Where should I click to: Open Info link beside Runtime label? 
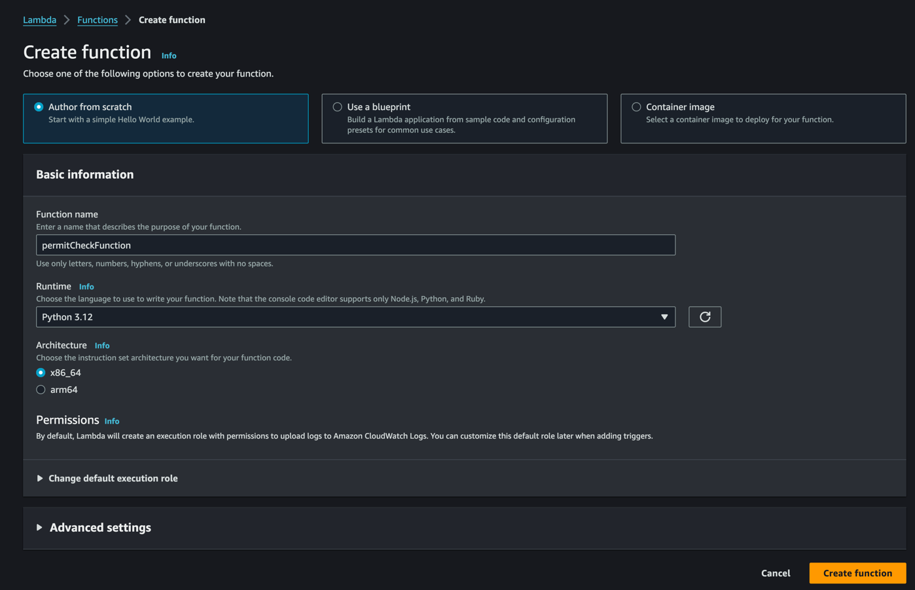tap(86, 287)
